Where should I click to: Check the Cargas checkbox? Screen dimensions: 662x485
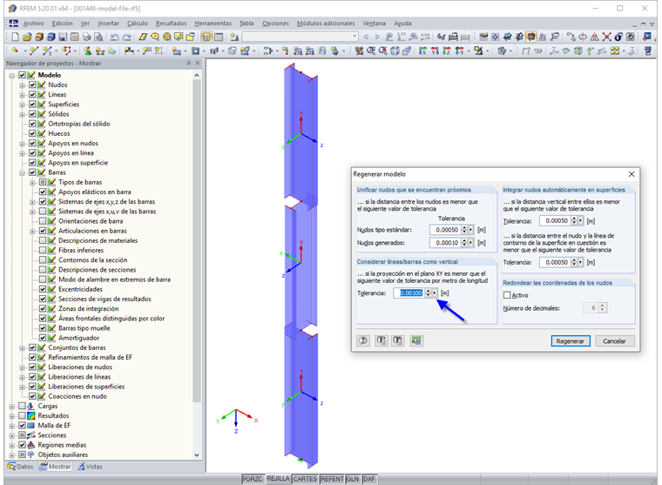(22, 406)
